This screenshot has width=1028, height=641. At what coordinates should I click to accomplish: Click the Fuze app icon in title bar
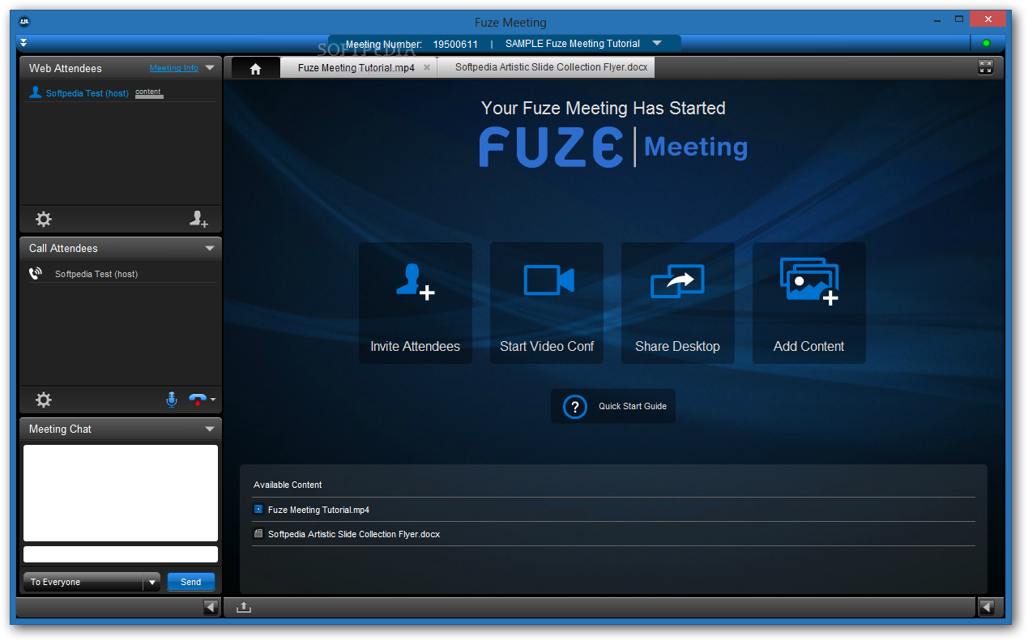pos(24,22)
